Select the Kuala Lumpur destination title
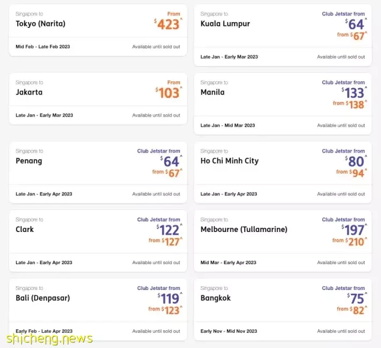This screenshot has height=348, width=381. click(x=225, y=24)
